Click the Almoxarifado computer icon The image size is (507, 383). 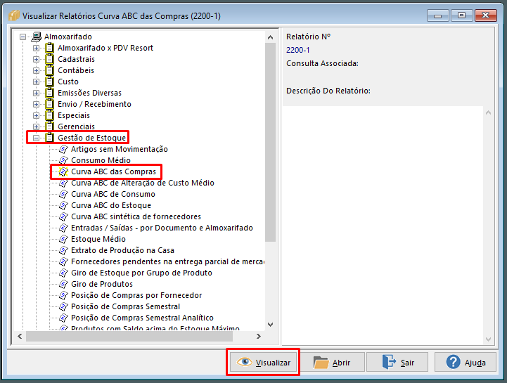[x=37, y=37]
